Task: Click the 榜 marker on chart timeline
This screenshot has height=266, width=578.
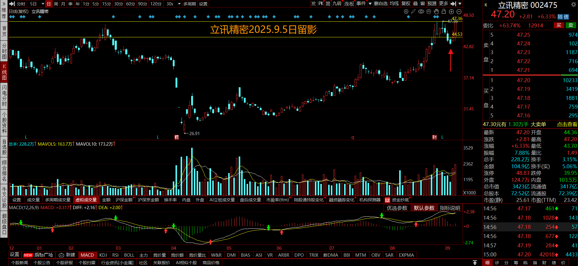Action: click(x=177, y=137)
